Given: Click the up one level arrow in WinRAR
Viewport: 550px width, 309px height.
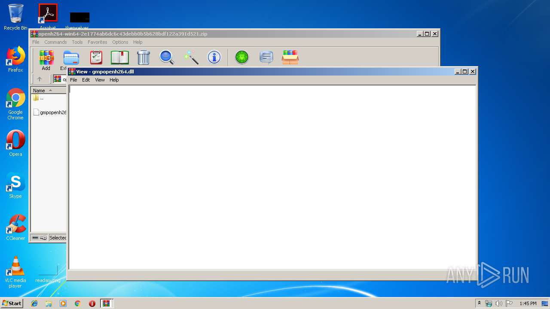Looking at the screenshot, I should pos(40,79).
